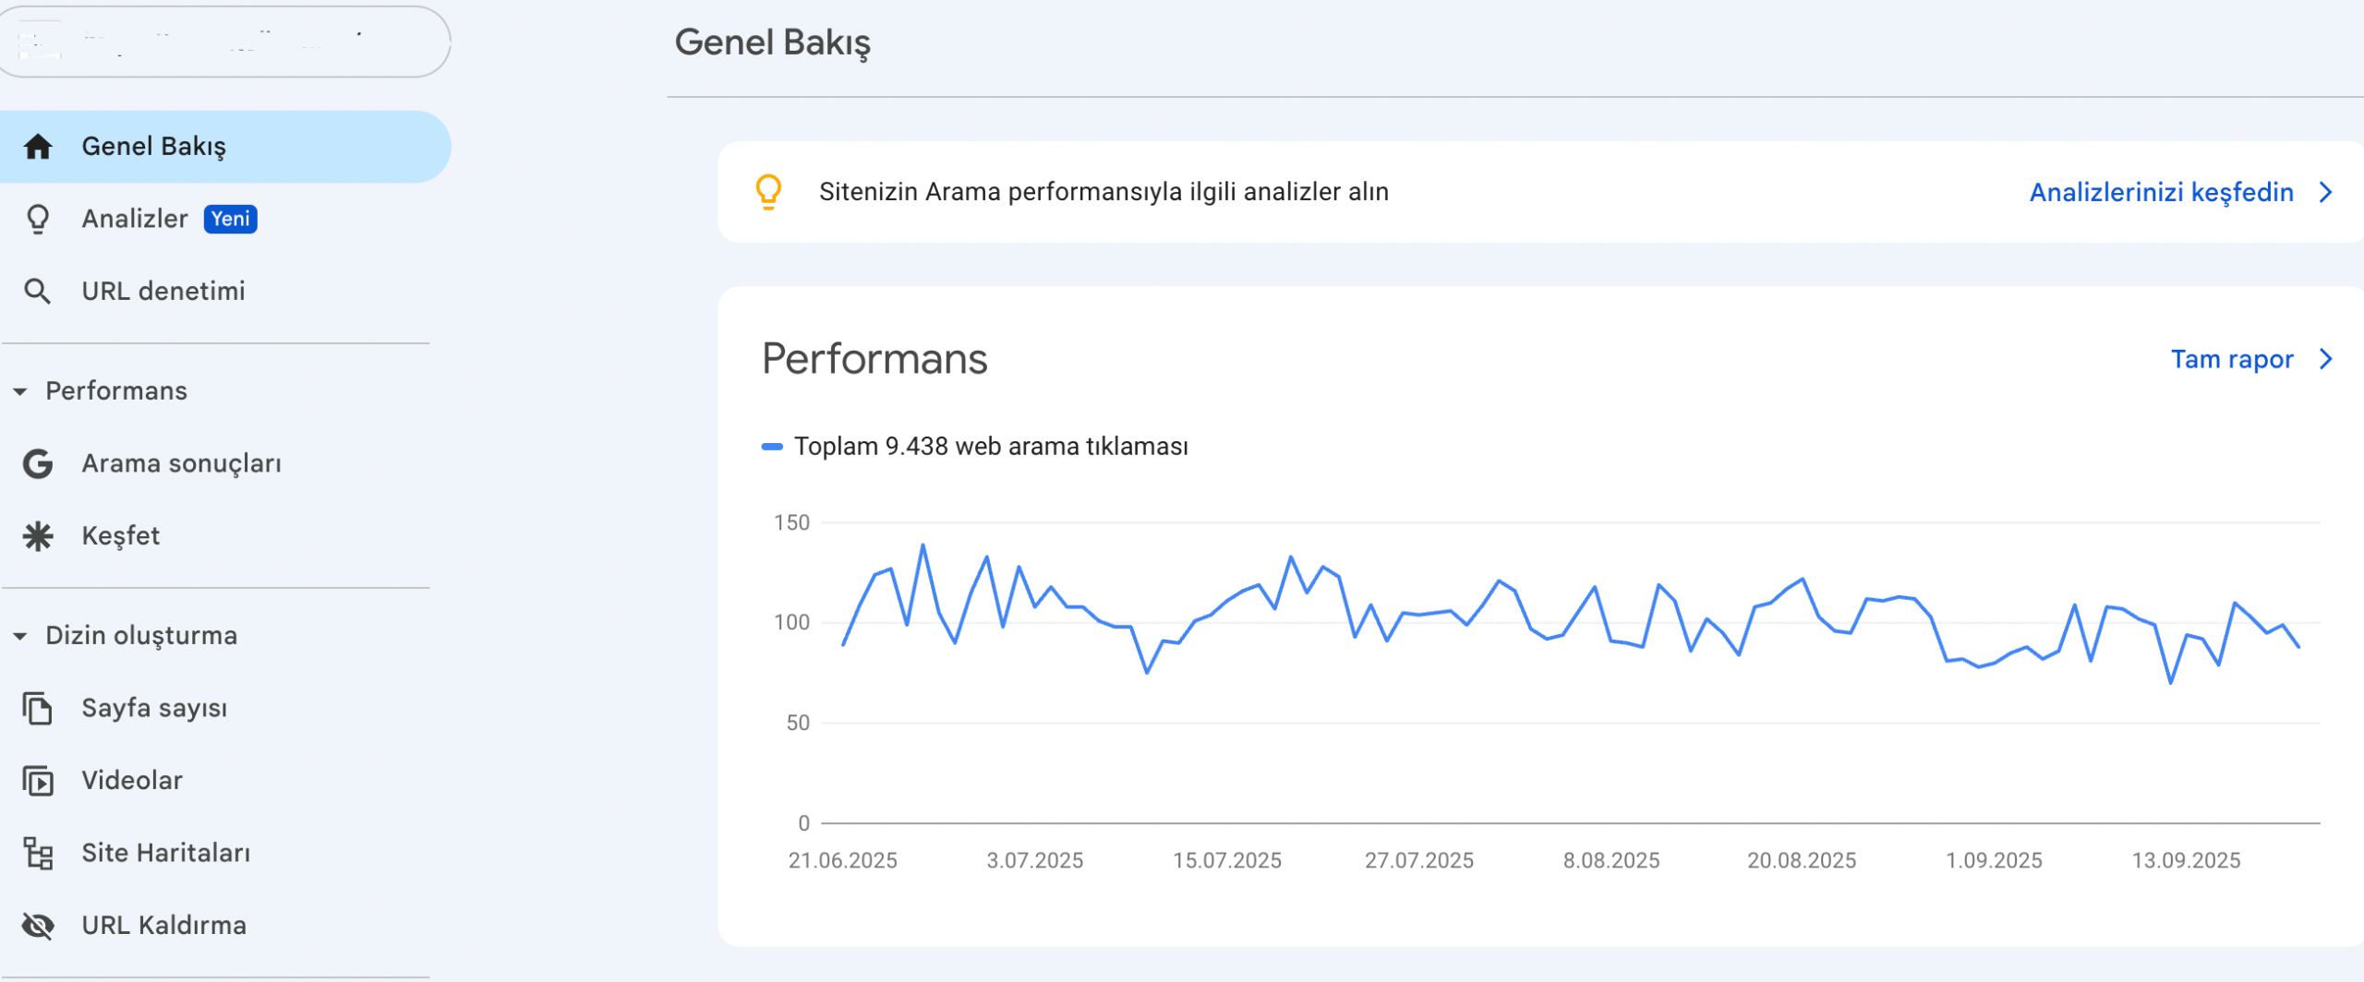Screen dimensions: 2364x982
Task: Select the Site Haritaları sitemap icon
Action: (38, 852)
